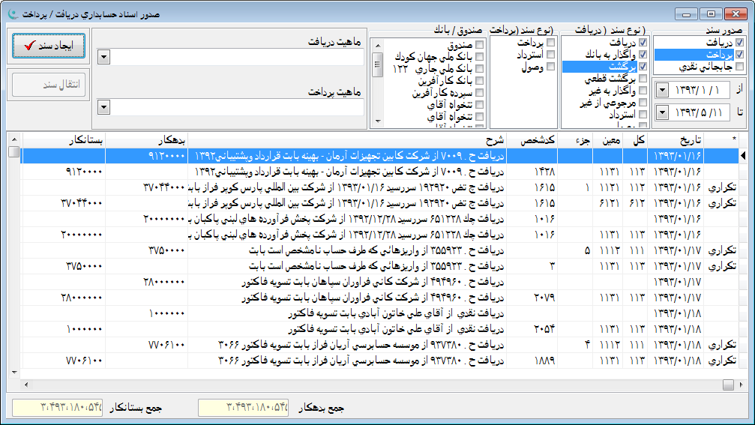This screenshot has height=425, width=755.
Task: Tick the بانک ملي جهان کودک checkbox
Action: tap(479, 56)
